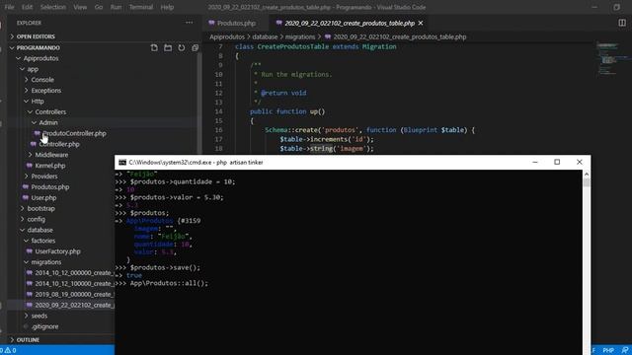Collapse the migrations folder

click(x=46, y=262)
